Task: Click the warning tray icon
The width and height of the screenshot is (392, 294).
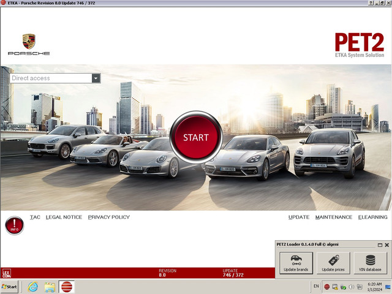Action: click(x=335, y=287)
